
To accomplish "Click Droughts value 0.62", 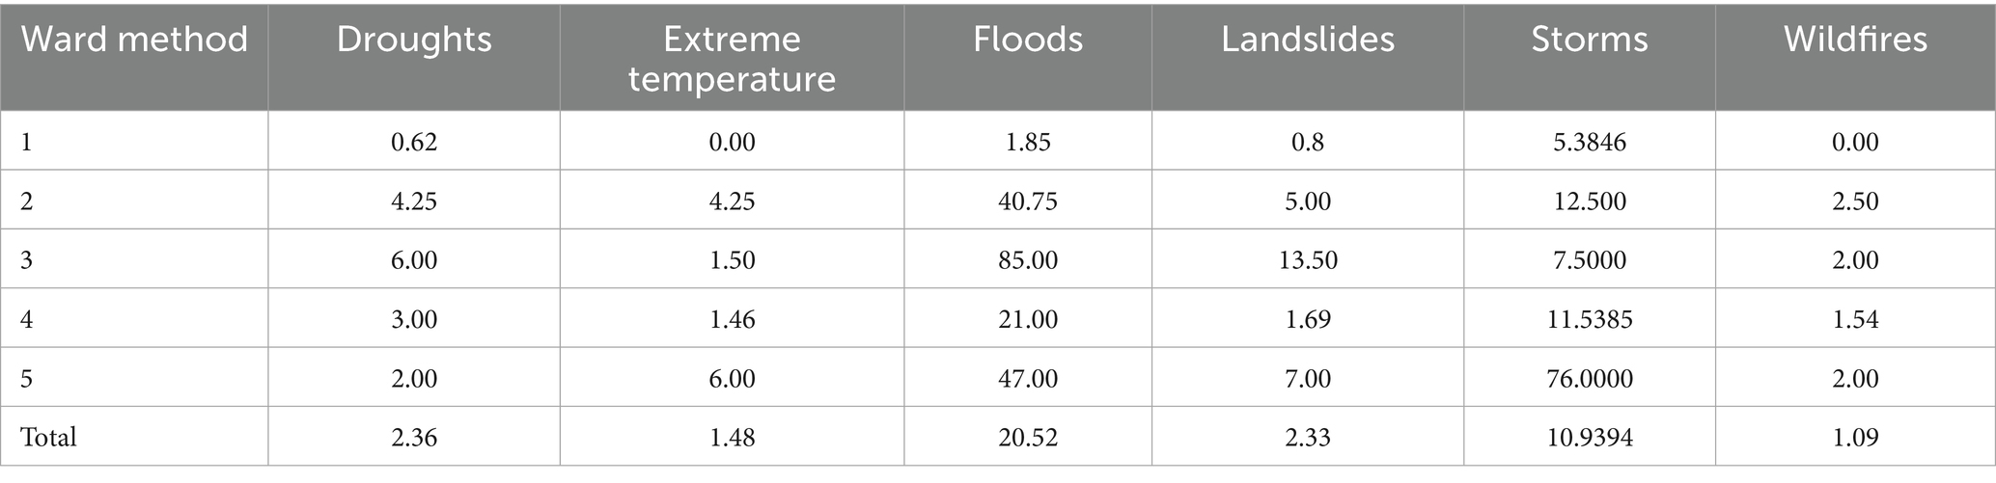I will click(x=414, y=143).
